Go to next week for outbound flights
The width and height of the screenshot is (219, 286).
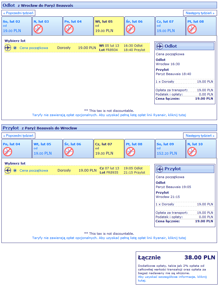tap(200, 13)
